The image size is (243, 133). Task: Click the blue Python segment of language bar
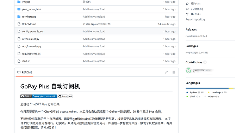click(207, 88)
